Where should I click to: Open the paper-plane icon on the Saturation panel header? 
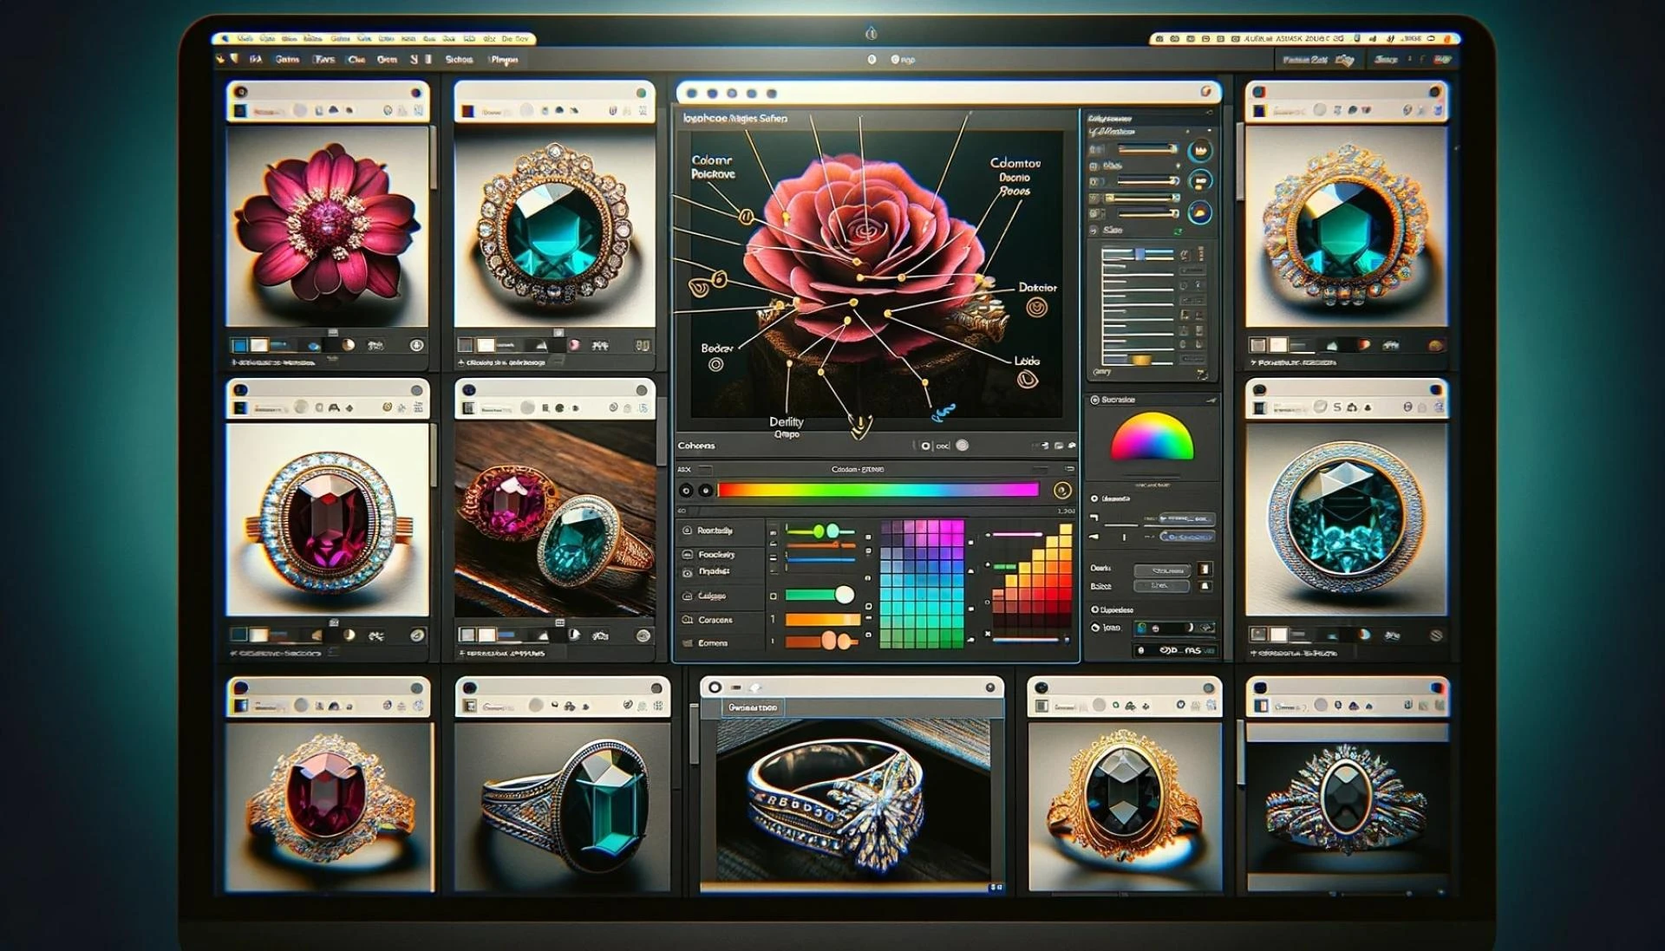point(1212,400)
